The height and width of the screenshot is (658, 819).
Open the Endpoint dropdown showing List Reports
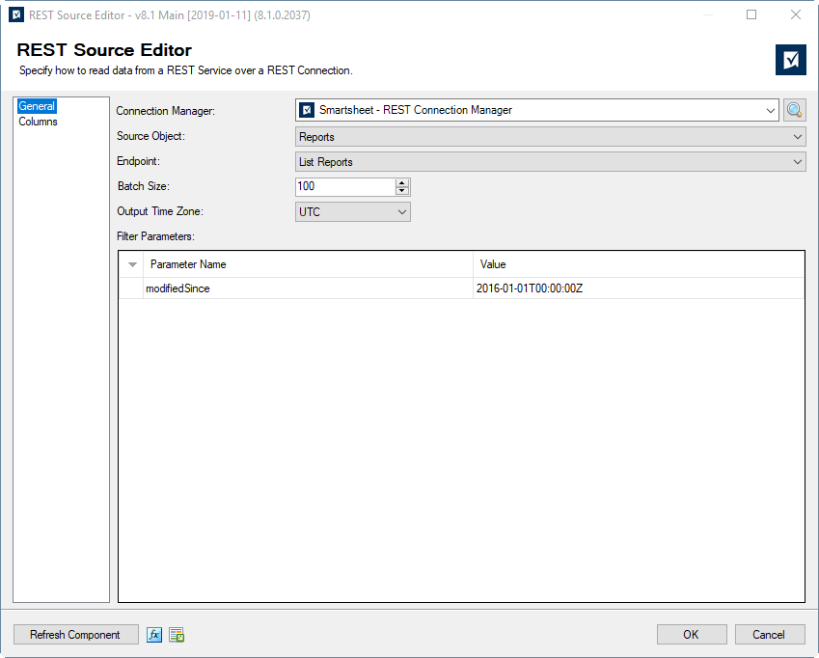(797, 161)
